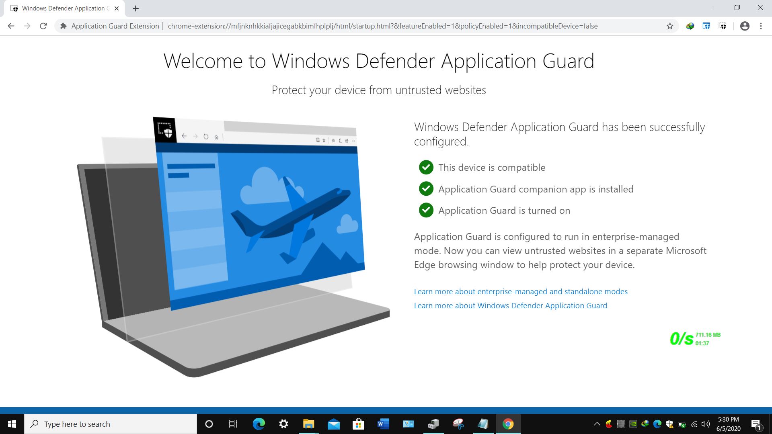
Task: Switch to Google Chrome on the taskbar
Action: tap(508, 424)
